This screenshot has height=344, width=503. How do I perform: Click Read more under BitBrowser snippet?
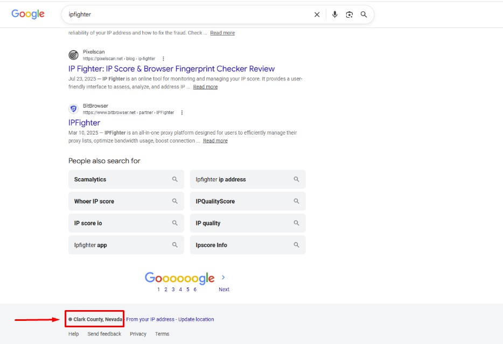215,141
